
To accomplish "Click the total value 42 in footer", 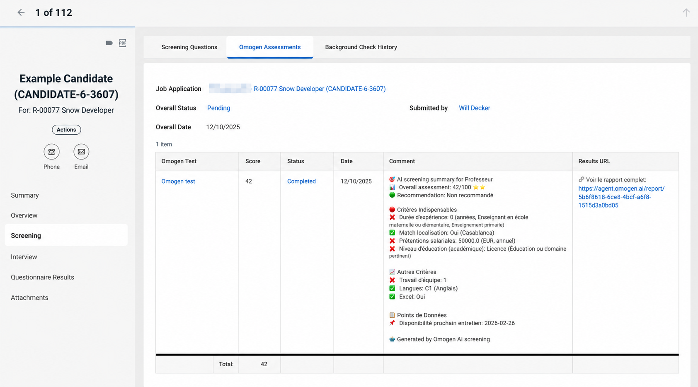I will pyautogui.click(x=264, y=364).
